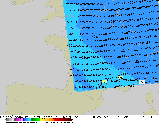This screenshot has width=159, height=123.
Task: Click the left gray arrow end of color scale
Action: [6, 120]
